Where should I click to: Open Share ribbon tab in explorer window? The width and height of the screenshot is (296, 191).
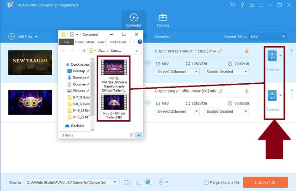[91, 42]
